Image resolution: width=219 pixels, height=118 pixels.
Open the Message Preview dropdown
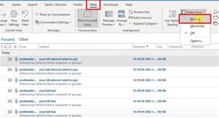pos(109,18)
